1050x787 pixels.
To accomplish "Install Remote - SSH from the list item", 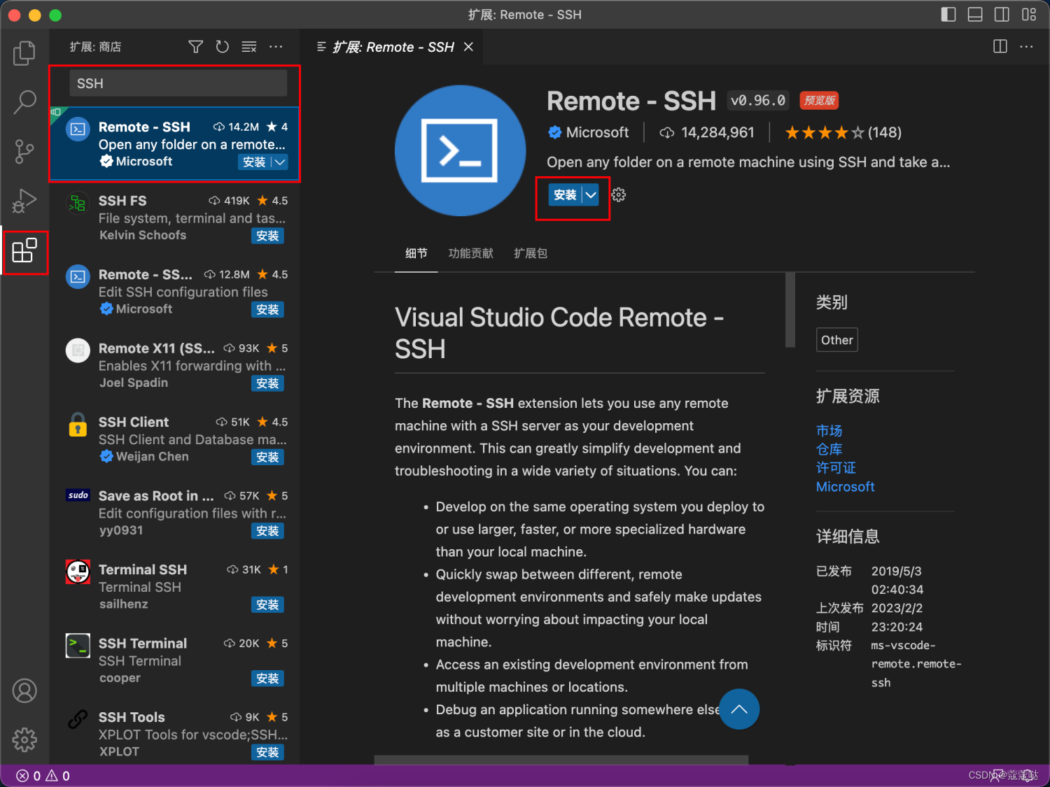I will (254, 162).
